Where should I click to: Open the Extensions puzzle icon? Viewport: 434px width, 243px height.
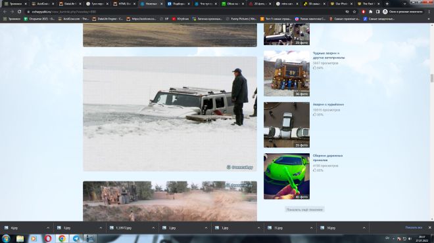coord(371,12)
